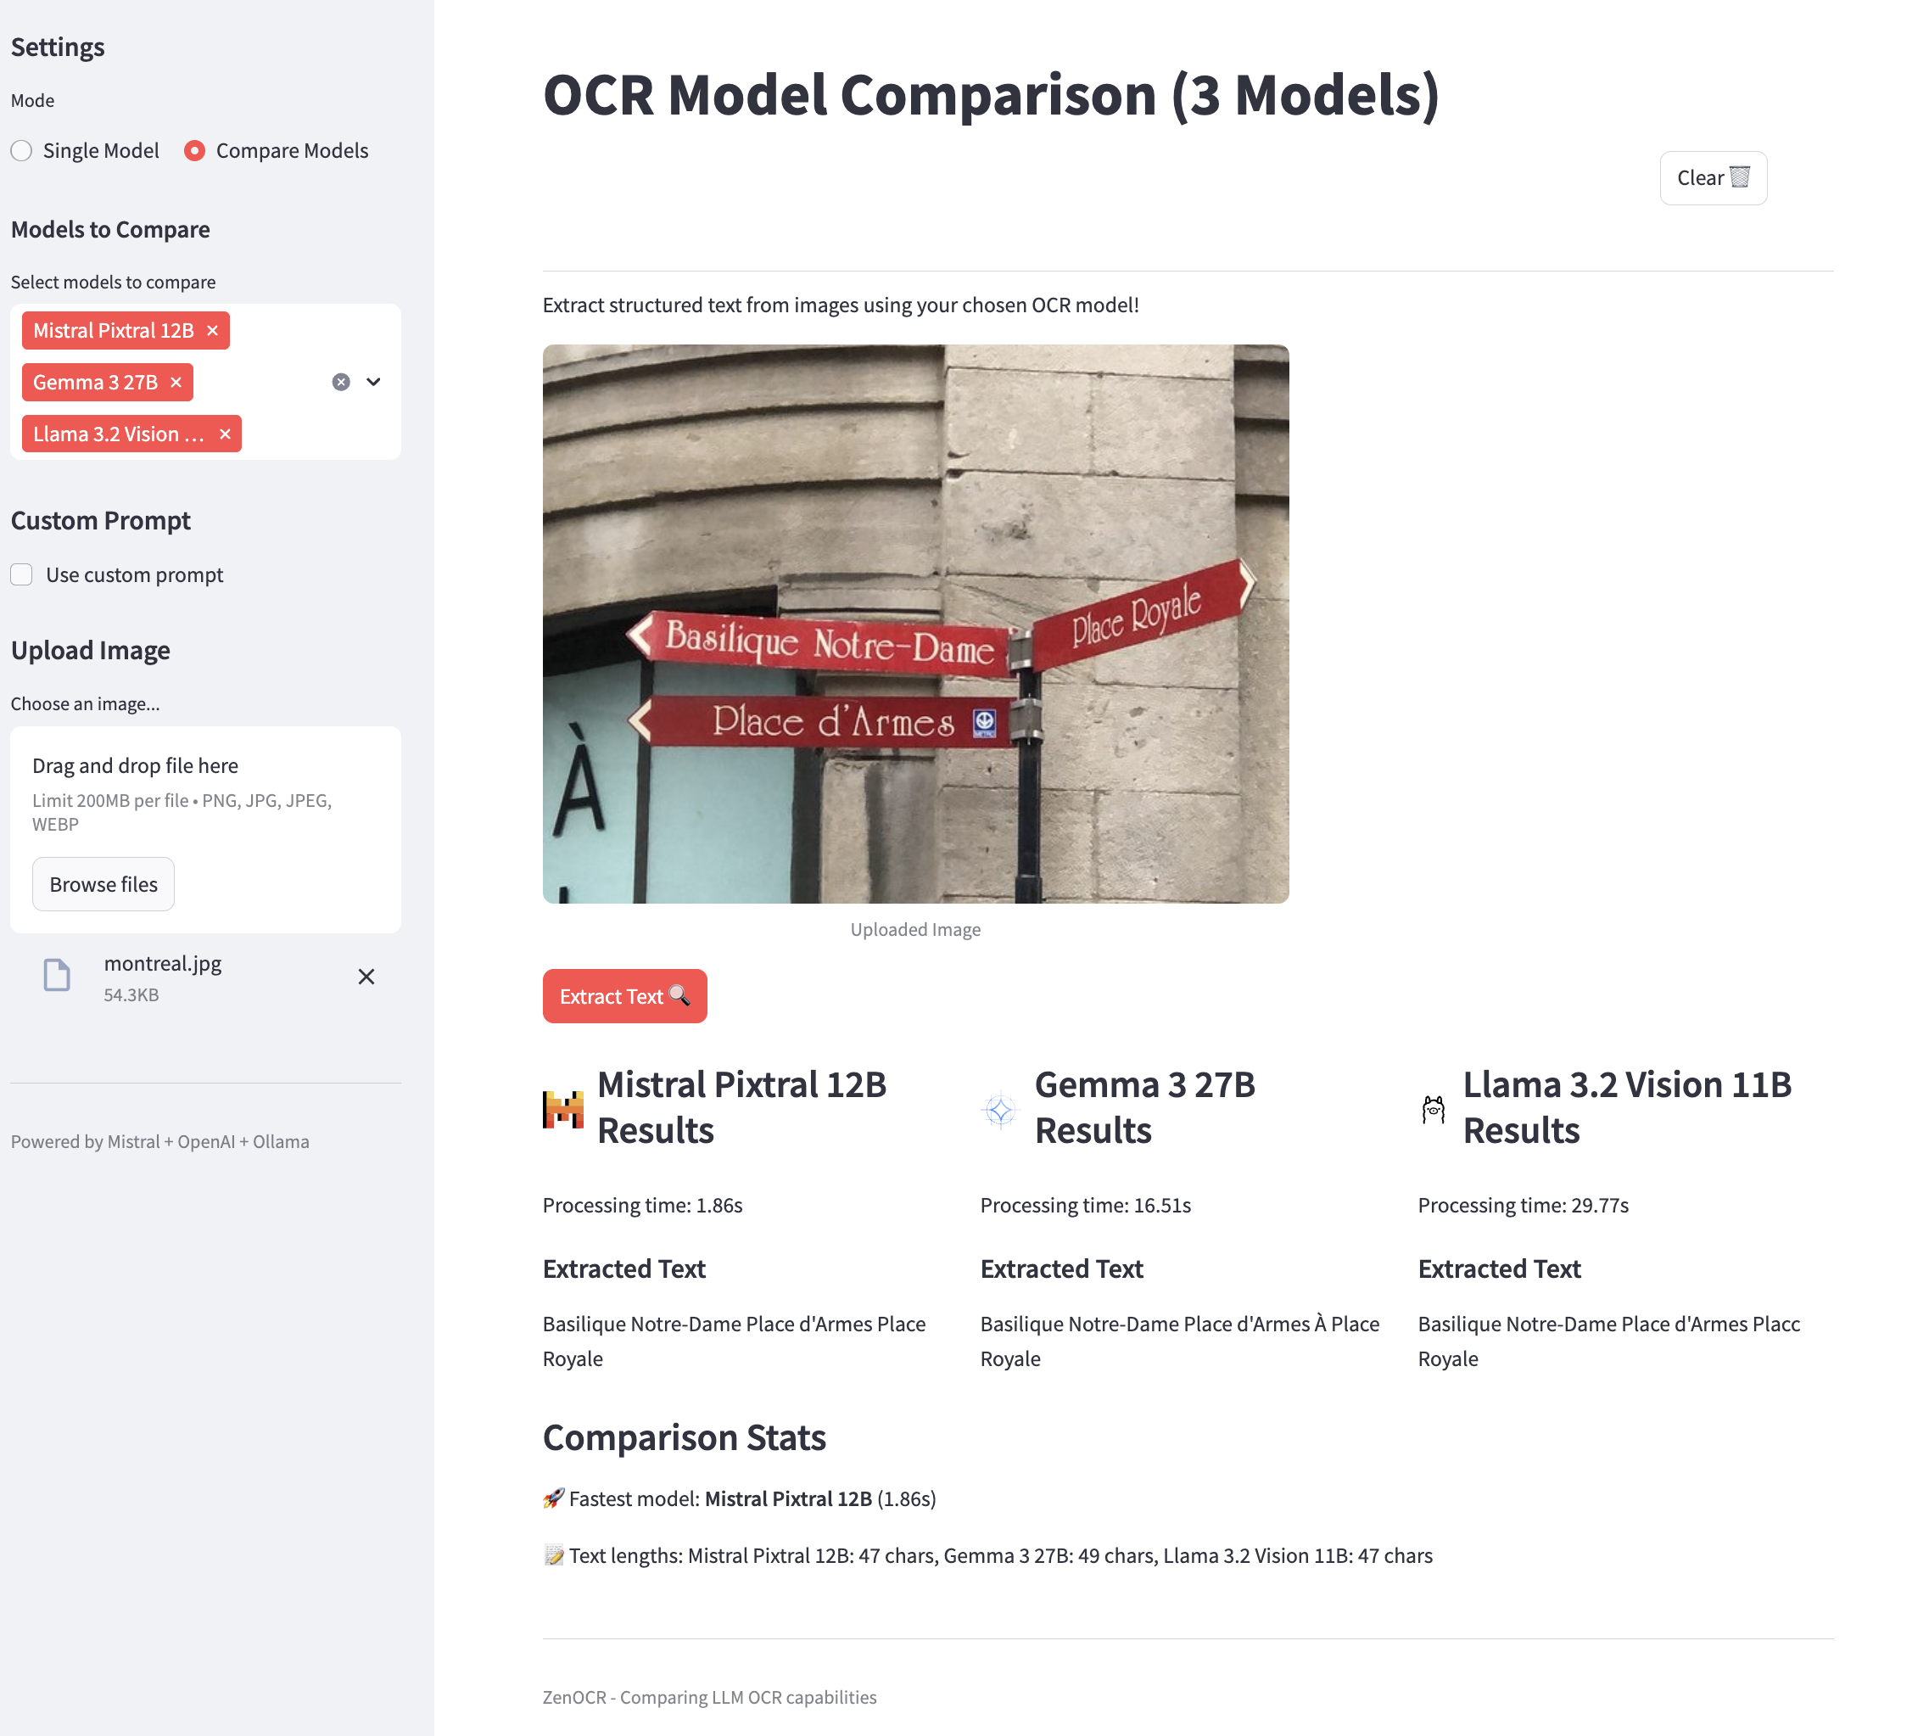The height and width of the screenshot is (1736, 1929).
Task: Delete uploaded montreal.jpg file
Action: (x=366, y=977)
